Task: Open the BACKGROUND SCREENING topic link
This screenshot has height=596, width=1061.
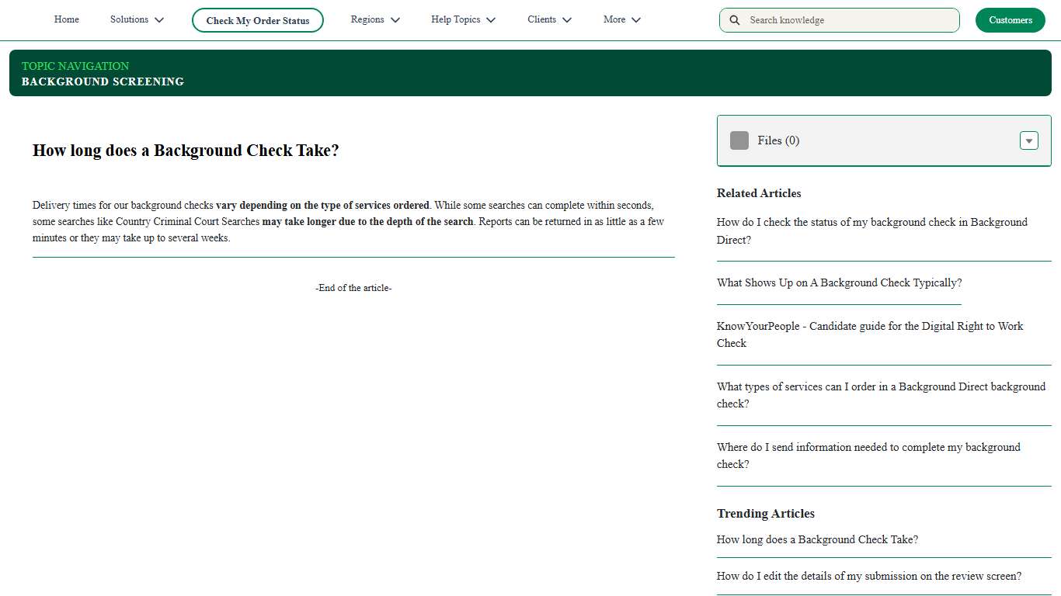Action: [103, 81]
